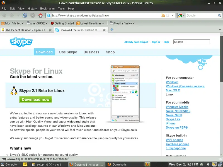Expand the Latest Headlines feed dropdown
Image resolution: width=223 pixels, height=167 pixels.
coord(90,23)
